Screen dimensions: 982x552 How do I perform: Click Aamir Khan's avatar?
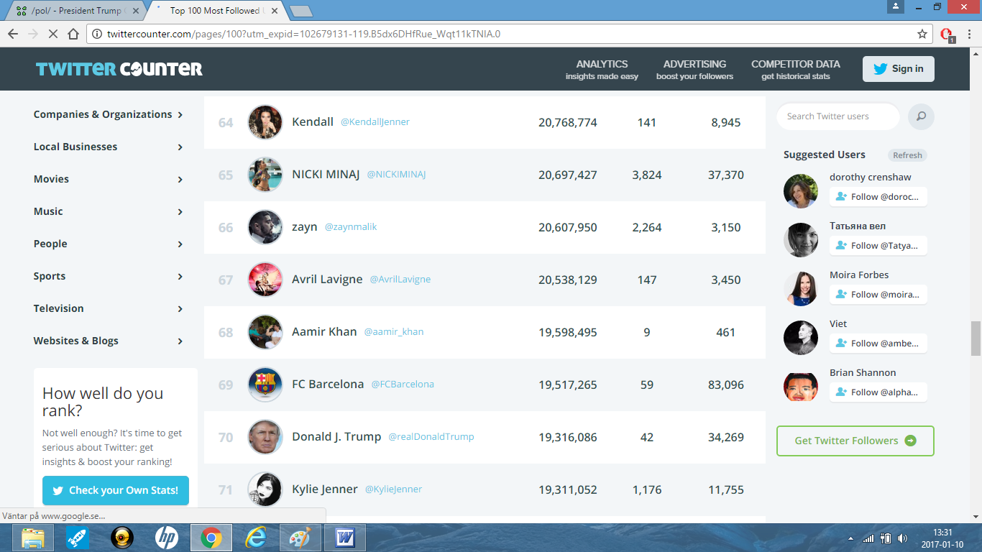(x=265, y=332)
